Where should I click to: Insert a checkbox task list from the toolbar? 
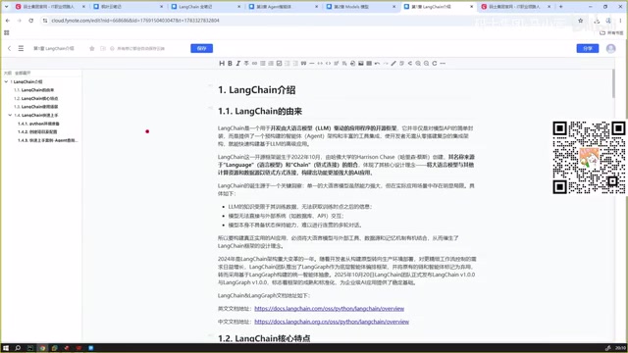pyautogui.click(x=279, y=63)
